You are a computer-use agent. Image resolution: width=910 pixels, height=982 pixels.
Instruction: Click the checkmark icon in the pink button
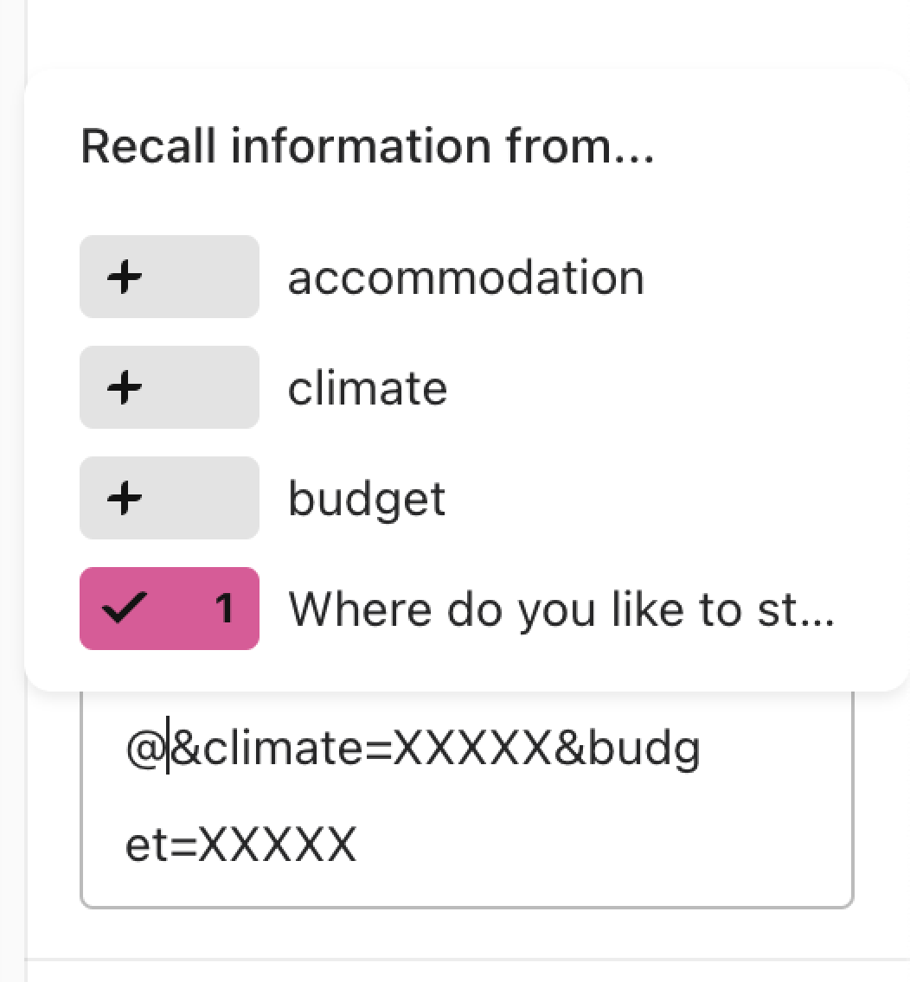coord(124,608)
